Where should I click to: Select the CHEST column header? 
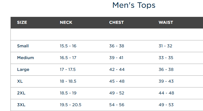point(116,22)
